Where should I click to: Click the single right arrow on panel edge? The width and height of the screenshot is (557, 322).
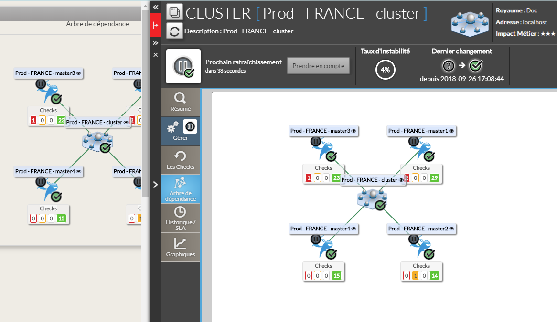point(155,185)
